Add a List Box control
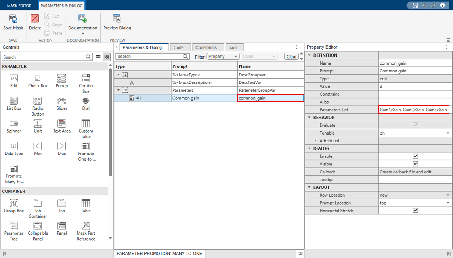This screenshot has height=258, width=453. (x=13, y=104)
